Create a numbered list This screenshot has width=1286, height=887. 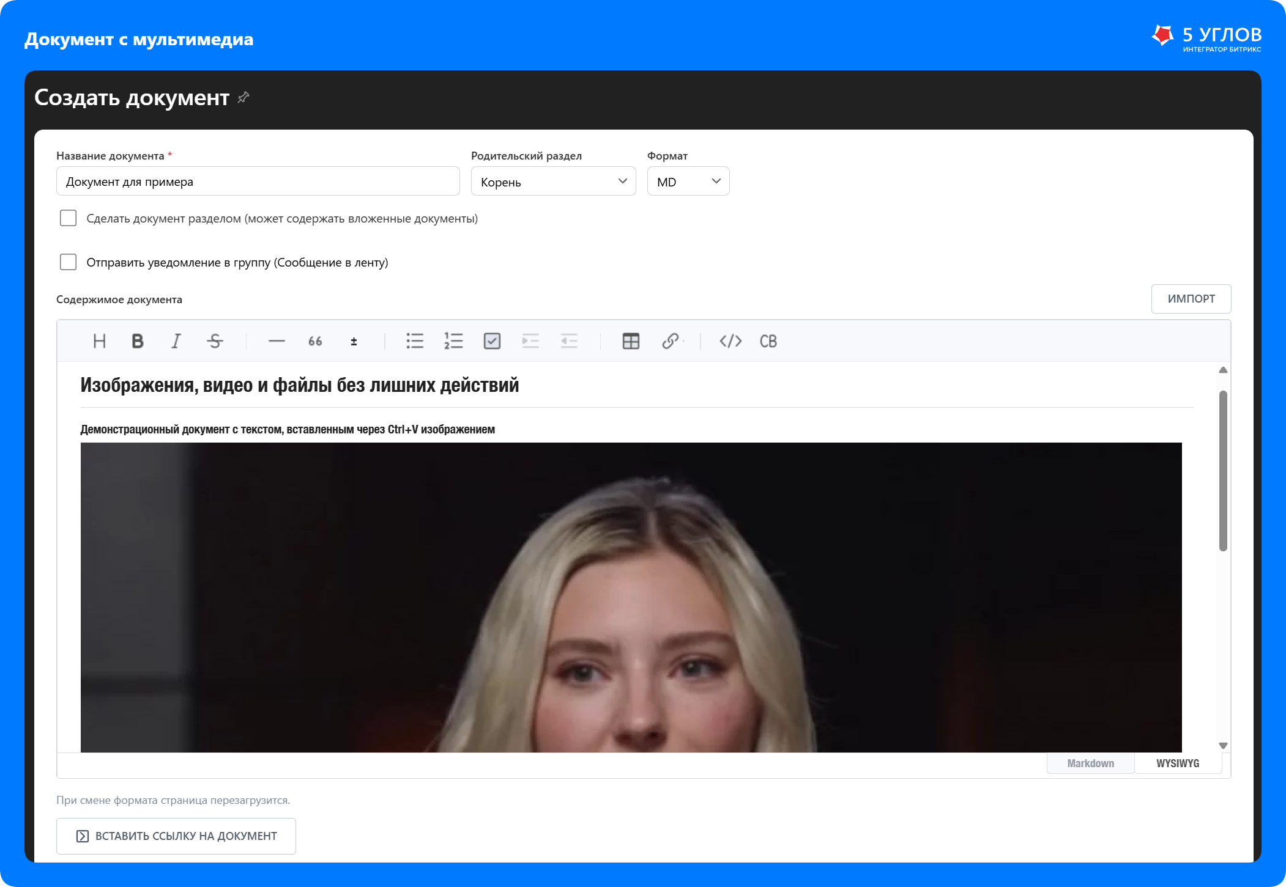tap(453, 341)
